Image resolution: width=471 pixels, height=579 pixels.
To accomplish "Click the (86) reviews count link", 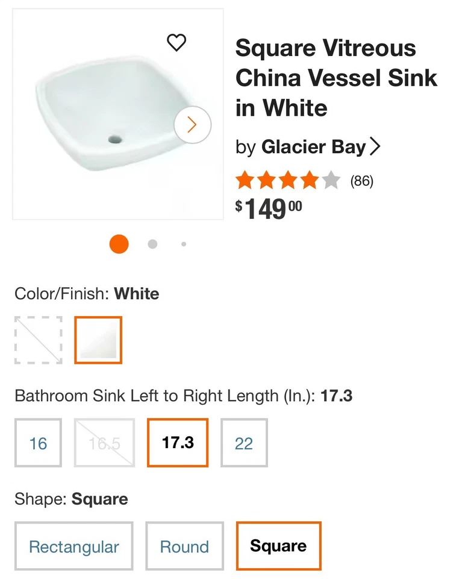I will [x=362, y=180].
